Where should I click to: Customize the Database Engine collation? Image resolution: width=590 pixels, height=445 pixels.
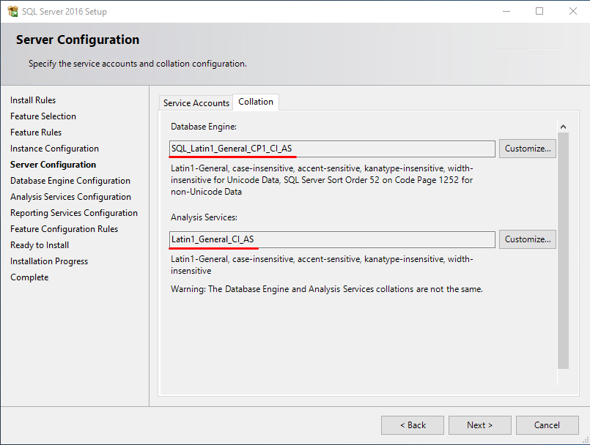point(528,149)
